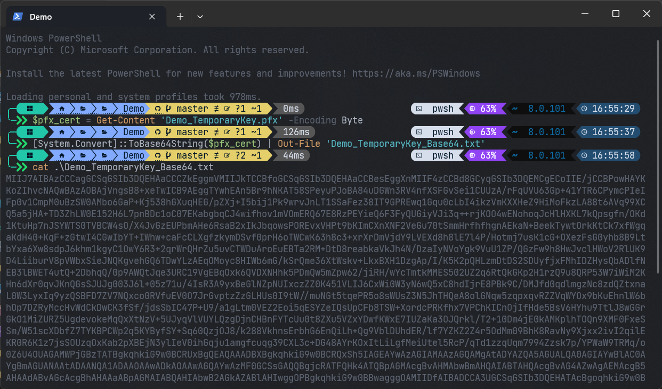Click the 63% label in the 16:55:58 row
The width and height of the screenshot is (662, 389).
click(488, 155)
